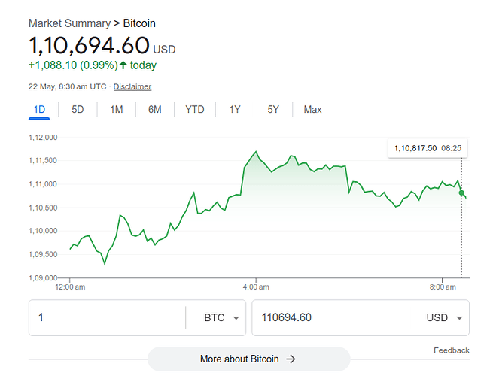View the 5Y price history
Viewport: 496px width, 376px height.
[273, 109]
